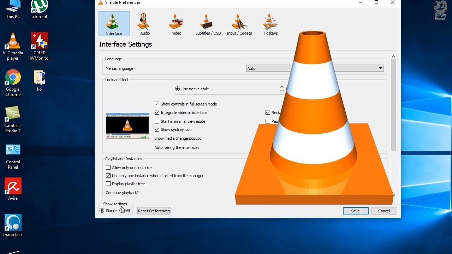Click the 'Show media change popup:' label
The width and height of the screenshot is (452, 254).
[x=178, y=139]
